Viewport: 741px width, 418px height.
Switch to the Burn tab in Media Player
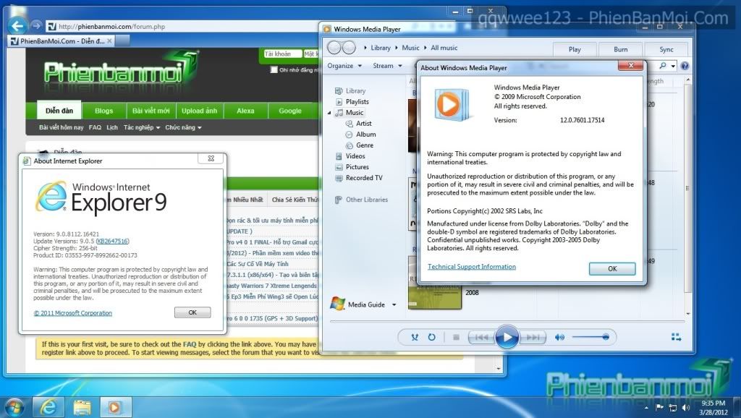pos(620,49)
